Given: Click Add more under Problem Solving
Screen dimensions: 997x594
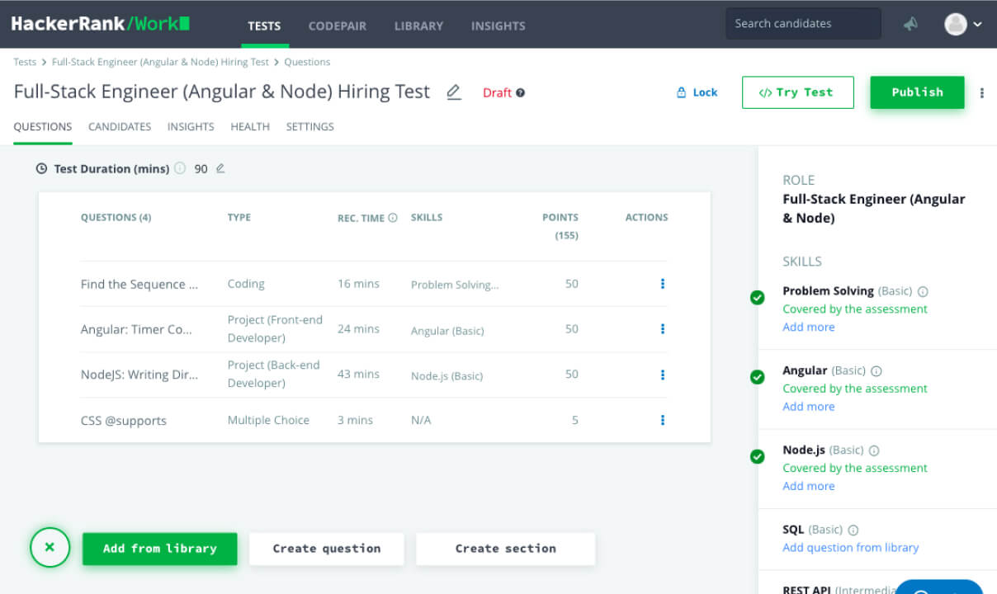Looking at the screenshot, I should (808, 327).
